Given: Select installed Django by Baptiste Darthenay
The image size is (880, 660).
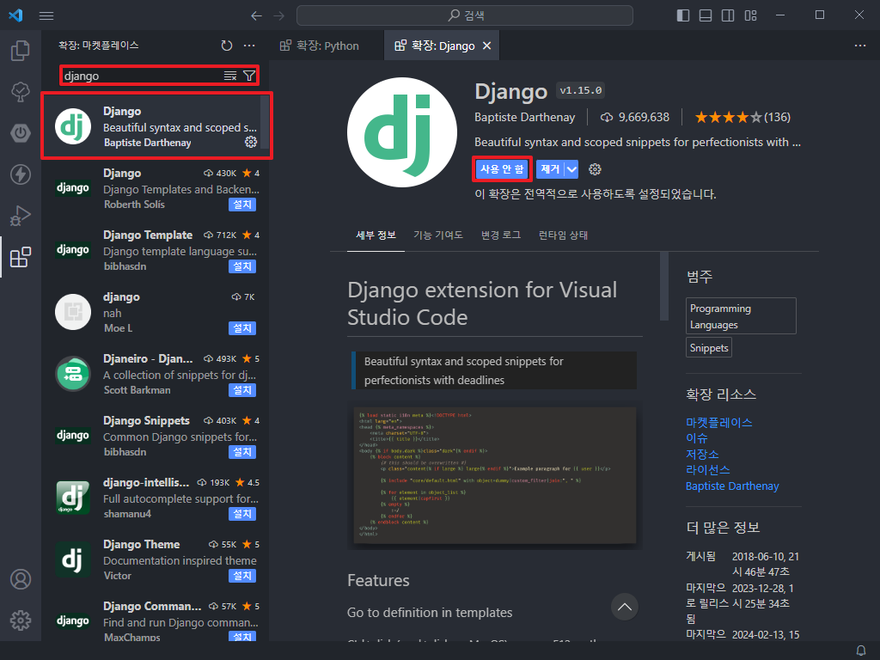Looking at the screenshot, I should (x=156, y=126).
